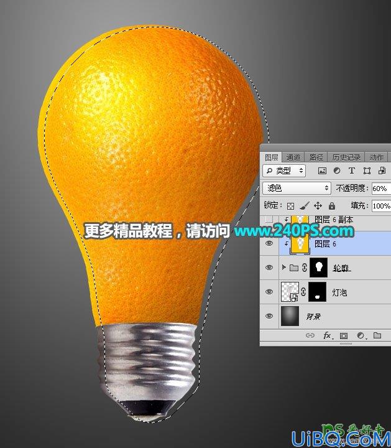Filter layers by pixel image type
391x448 pixels.
pos(322,170)
